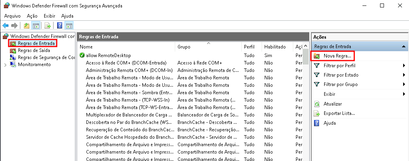Click the Sim value of allow RemoteDesktop

click(268, 55)
